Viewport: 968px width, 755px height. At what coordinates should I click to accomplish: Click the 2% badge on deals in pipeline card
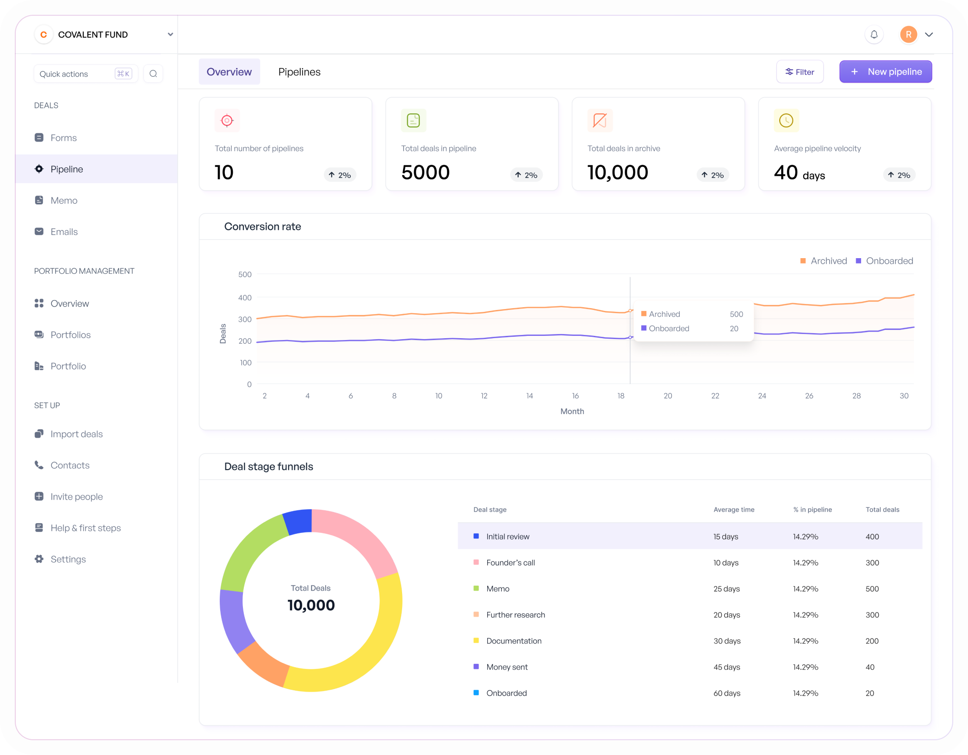click(526, 175)
